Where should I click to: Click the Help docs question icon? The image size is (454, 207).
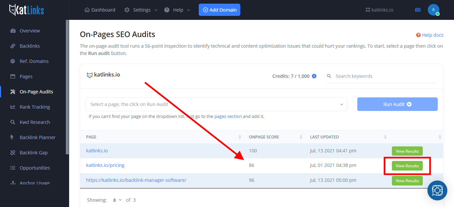pos(418,35)
